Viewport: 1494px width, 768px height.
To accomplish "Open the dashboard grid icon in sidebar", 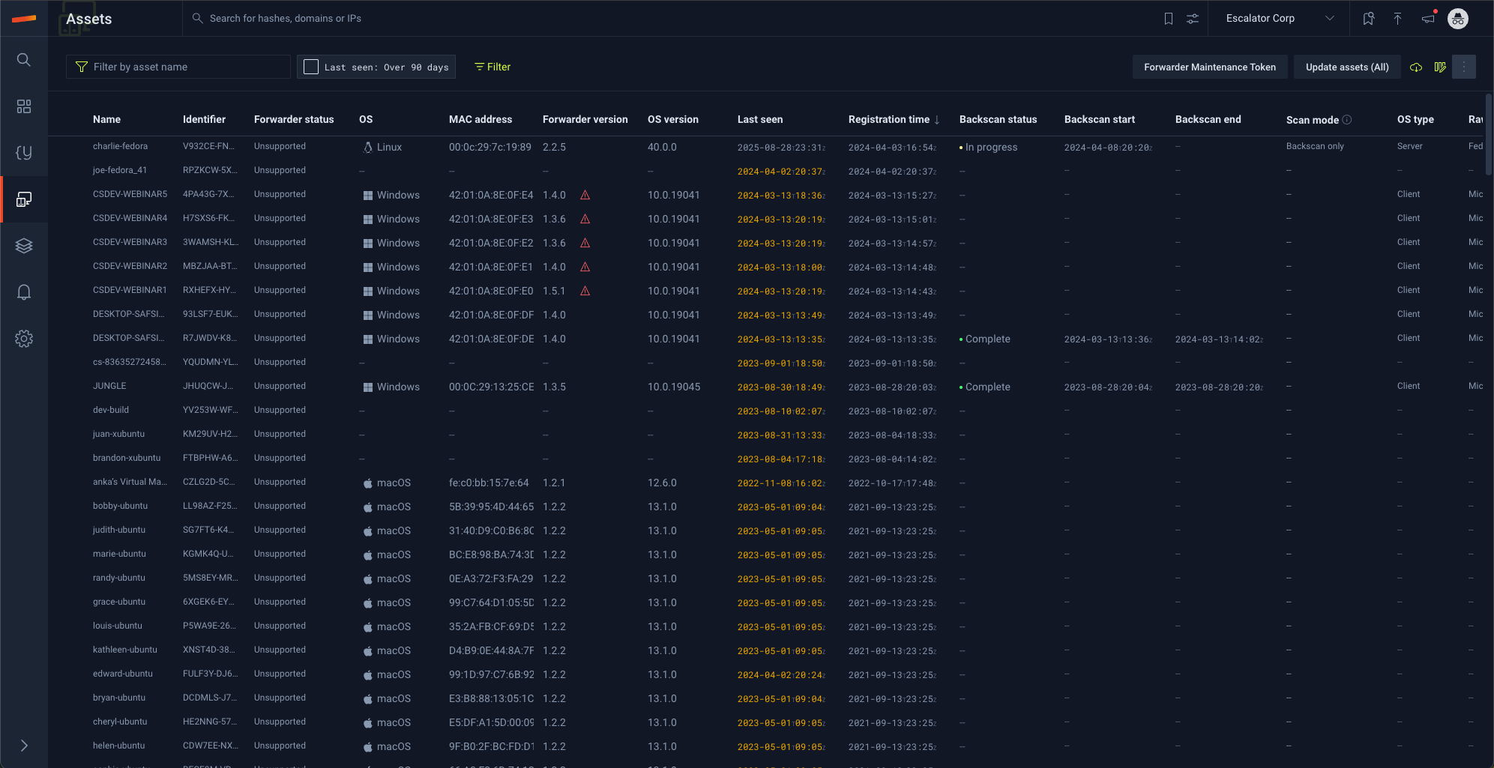I will [x=24, y=106].
